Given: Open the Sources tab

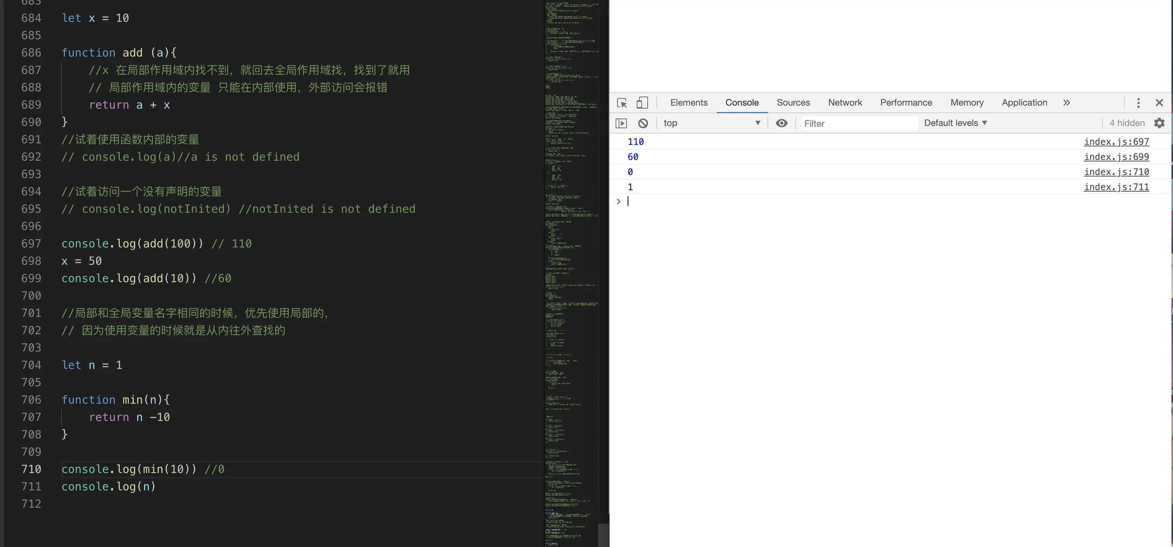Looking at the screenshot, I should (793, 103).
